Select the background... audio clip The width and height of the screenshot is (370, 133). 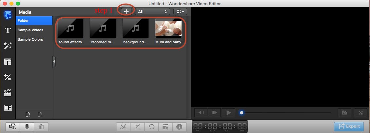[136, 28]
